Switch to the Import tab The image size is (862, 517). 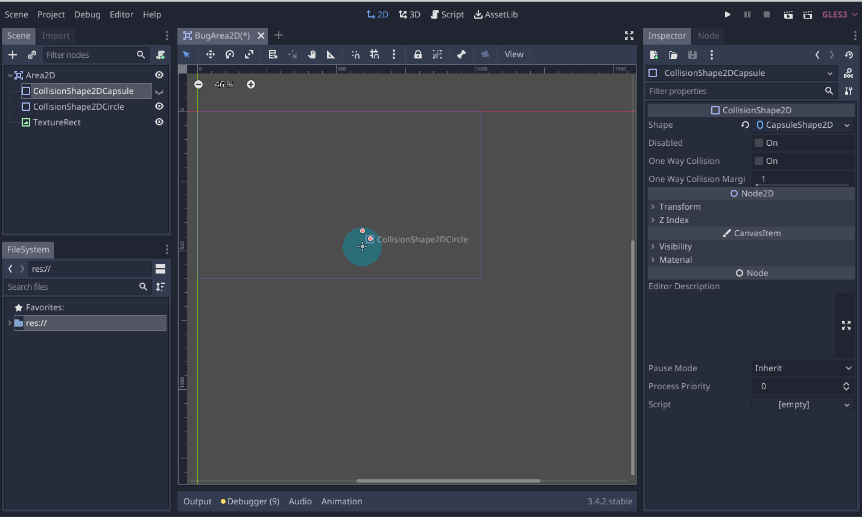click(56, 36)
